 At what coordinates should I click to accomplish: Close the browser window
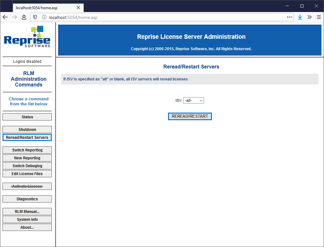[x=316, y=6]
